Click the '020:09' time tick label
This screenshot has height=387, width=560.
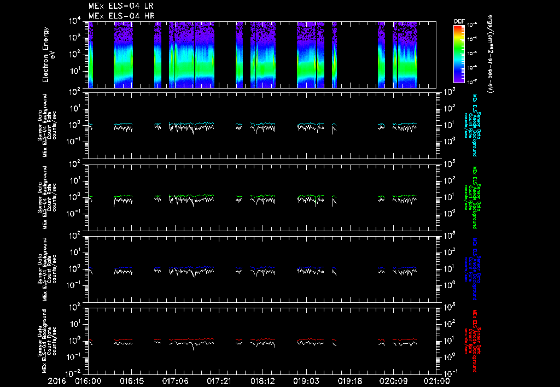coord(394,381)
